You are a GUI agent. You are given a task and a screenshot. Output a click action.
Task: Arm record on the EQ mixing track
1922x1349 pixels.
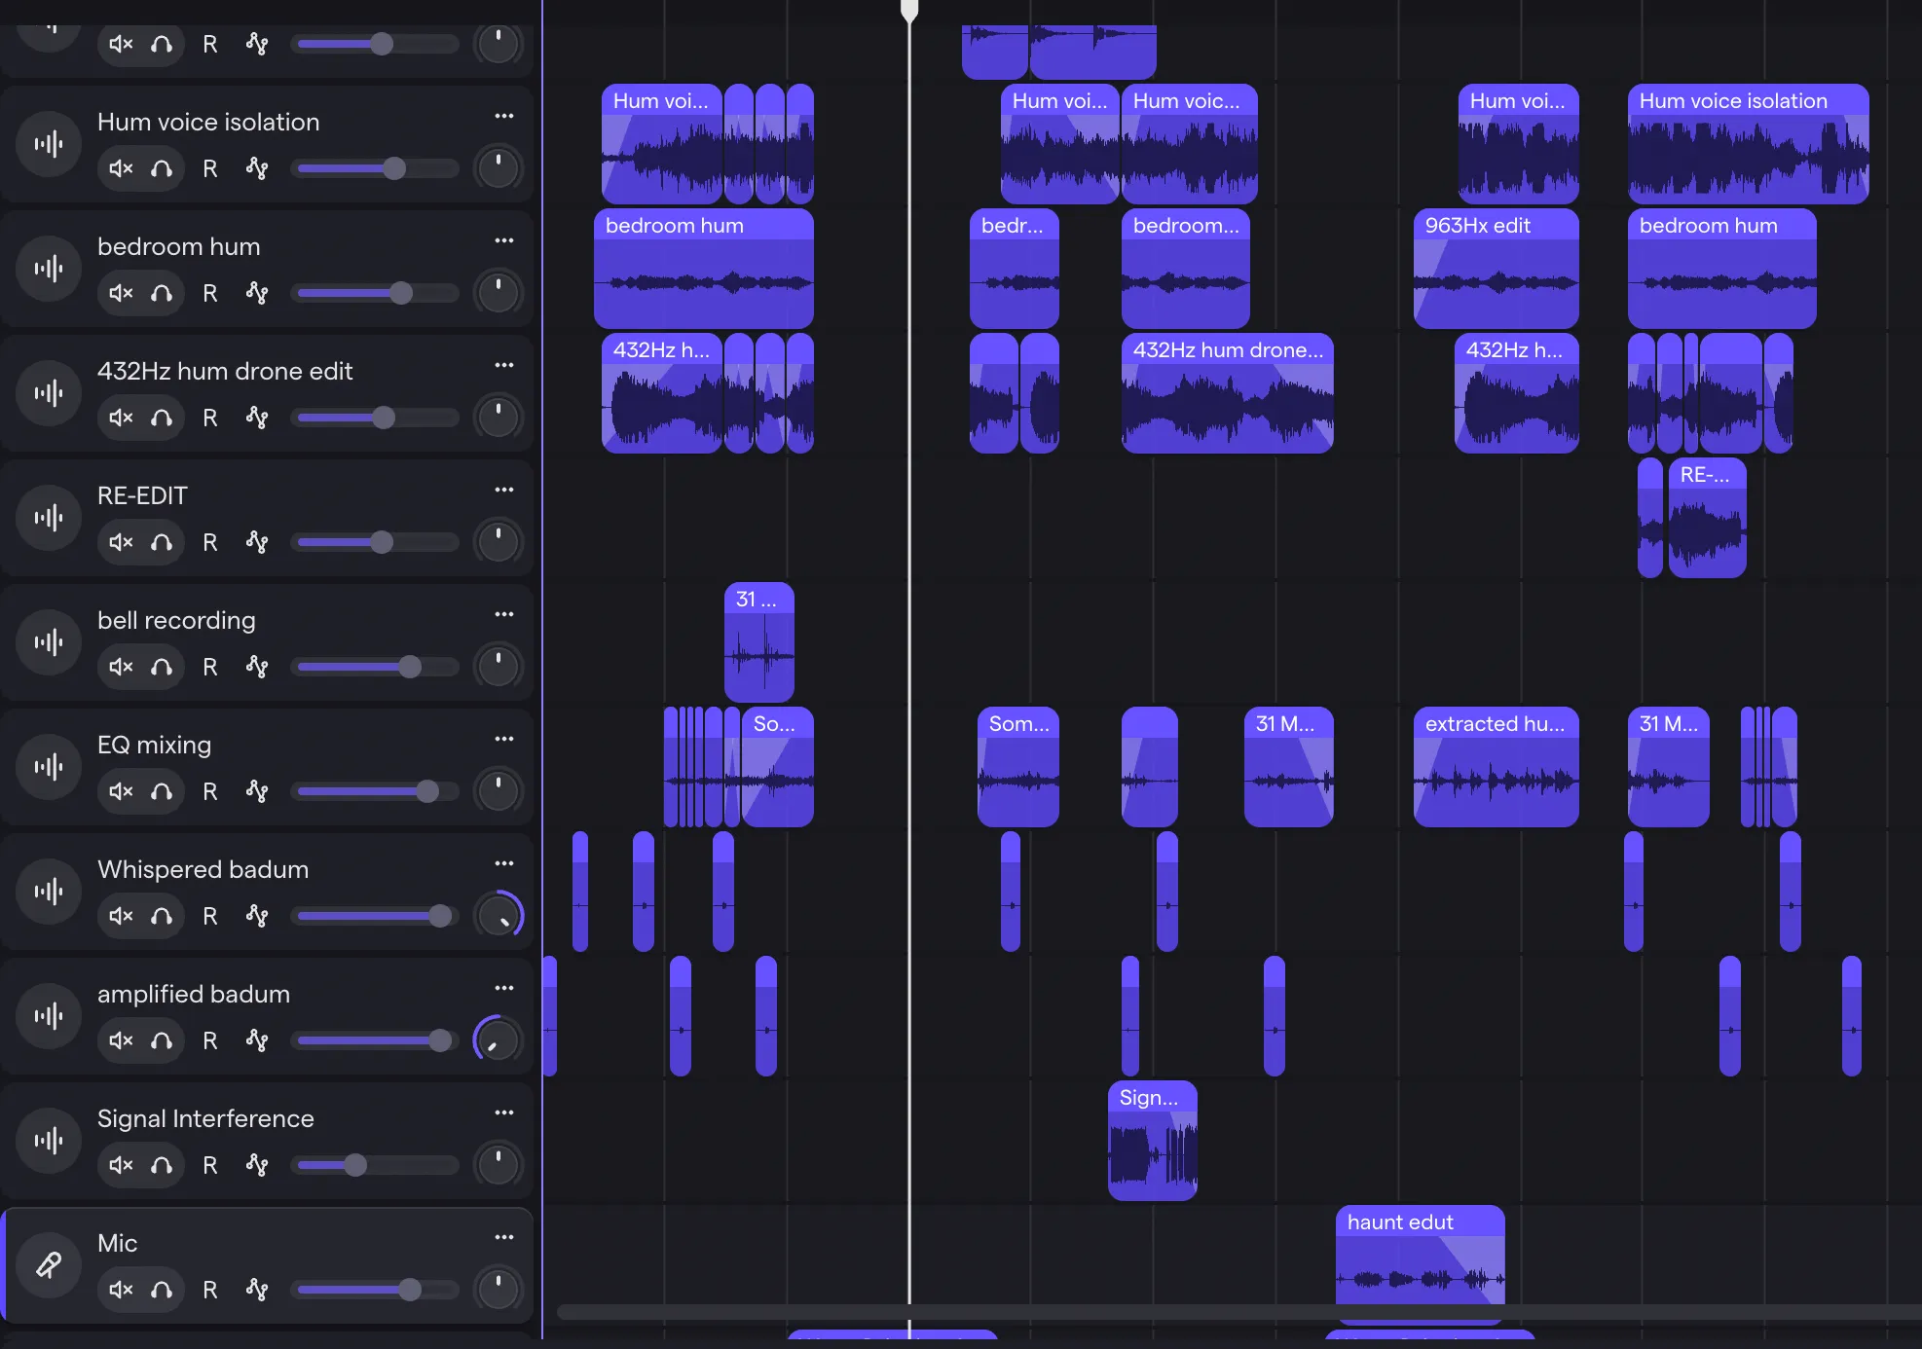point(209,791)
